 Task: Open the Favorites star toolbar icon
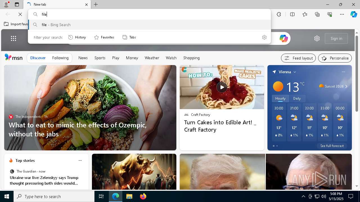tap(305, 14)
